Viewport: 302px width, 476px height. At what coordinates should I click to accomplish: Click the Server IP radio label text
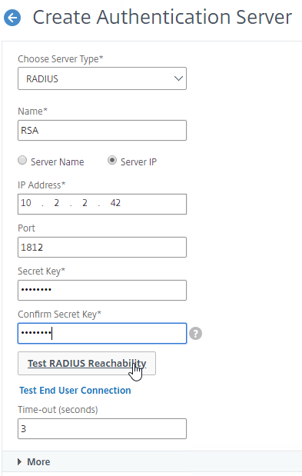click(138, 161)
